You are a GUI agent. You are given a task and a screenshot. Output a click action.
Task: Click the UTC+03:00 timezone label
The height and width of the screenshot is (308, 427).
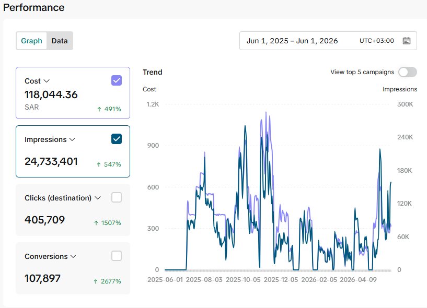(x=377, y=41)
